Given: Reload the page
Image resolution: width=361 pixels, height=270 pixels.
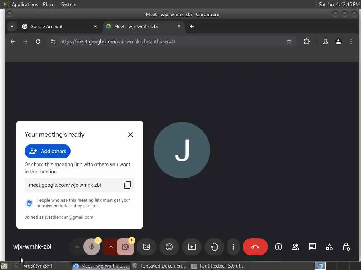Looking at the screenshot, I should [x=38, y=41].
